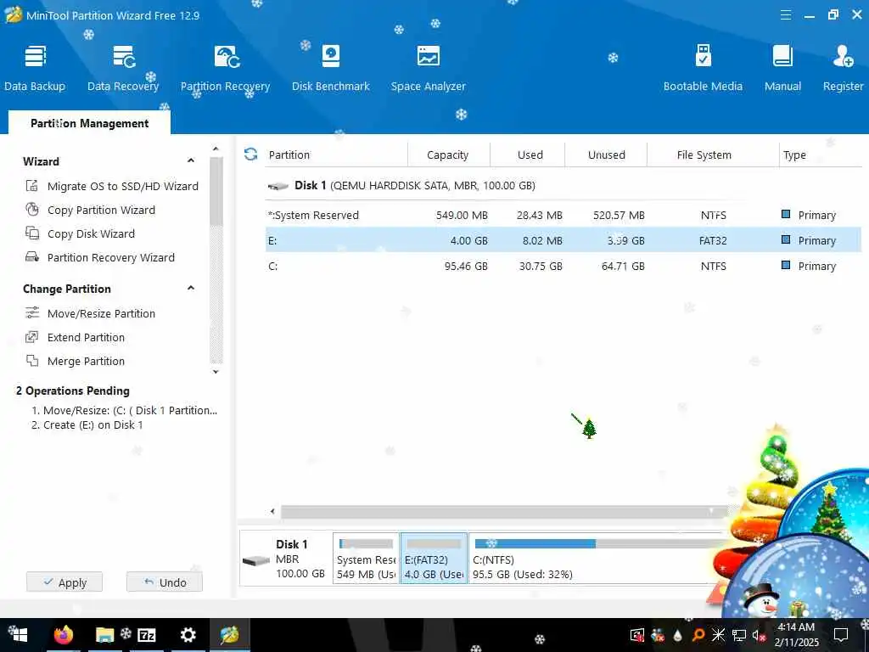Image resolution: width=869 pixels, height=652 pixels.
Task: Open the Windows Start menu
Action: [19, 635]
